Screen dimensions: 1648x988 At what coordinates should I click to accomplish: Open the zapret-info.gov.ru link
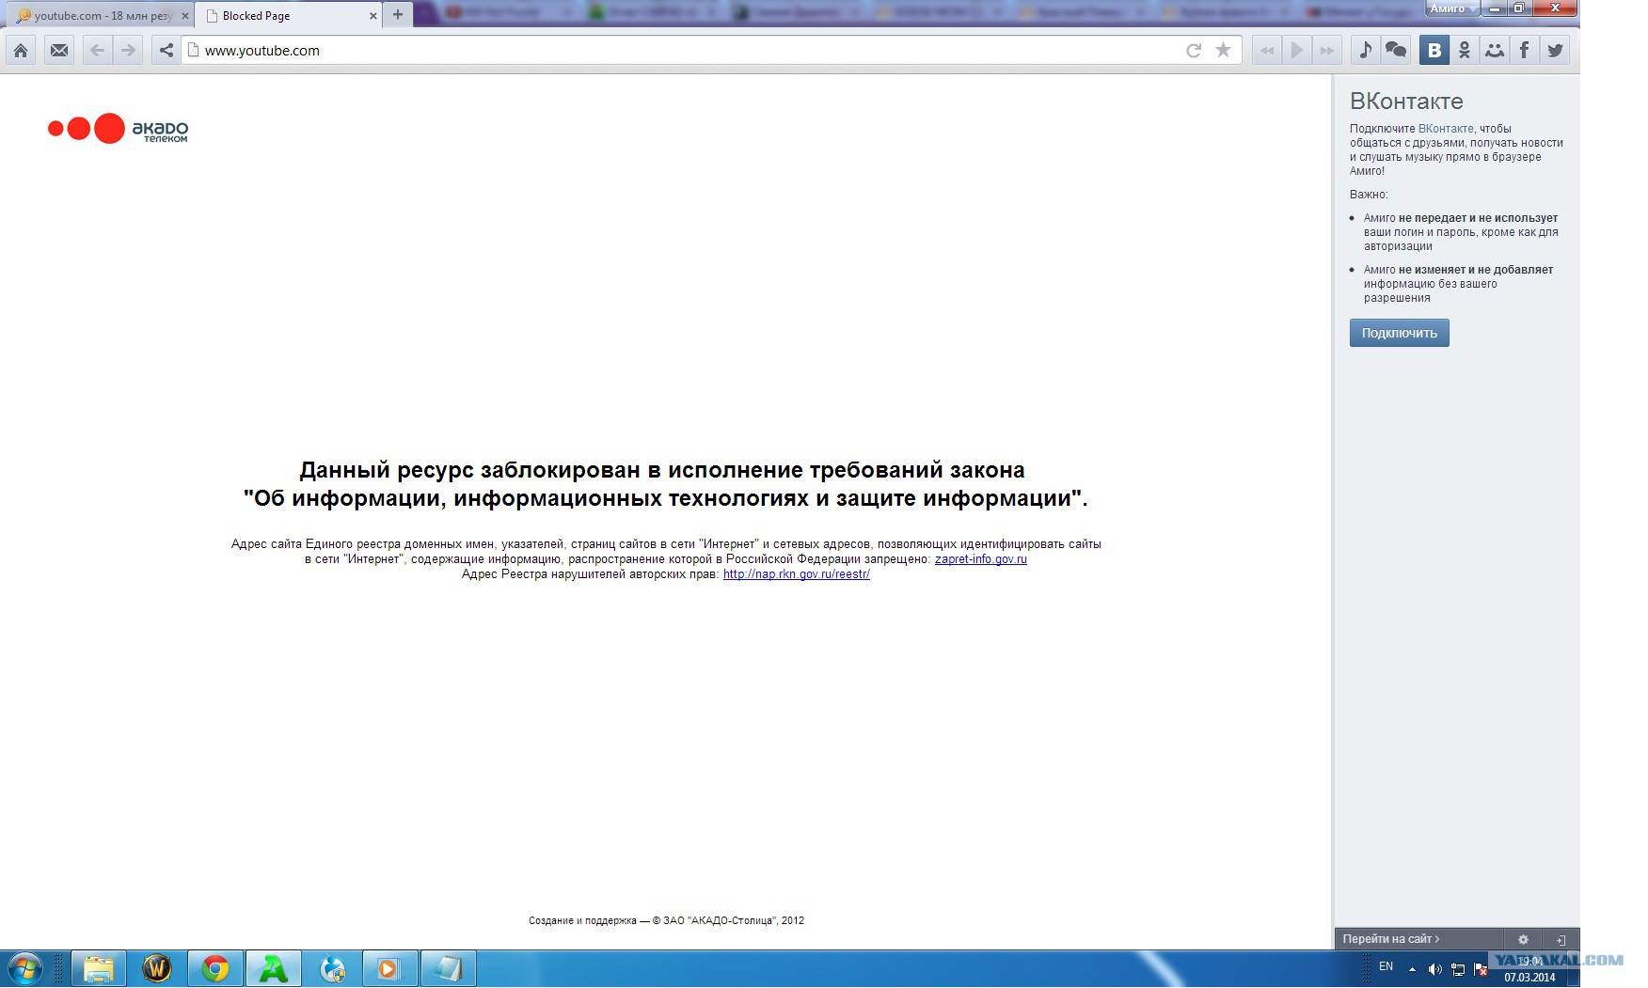(x=980, y=559)
